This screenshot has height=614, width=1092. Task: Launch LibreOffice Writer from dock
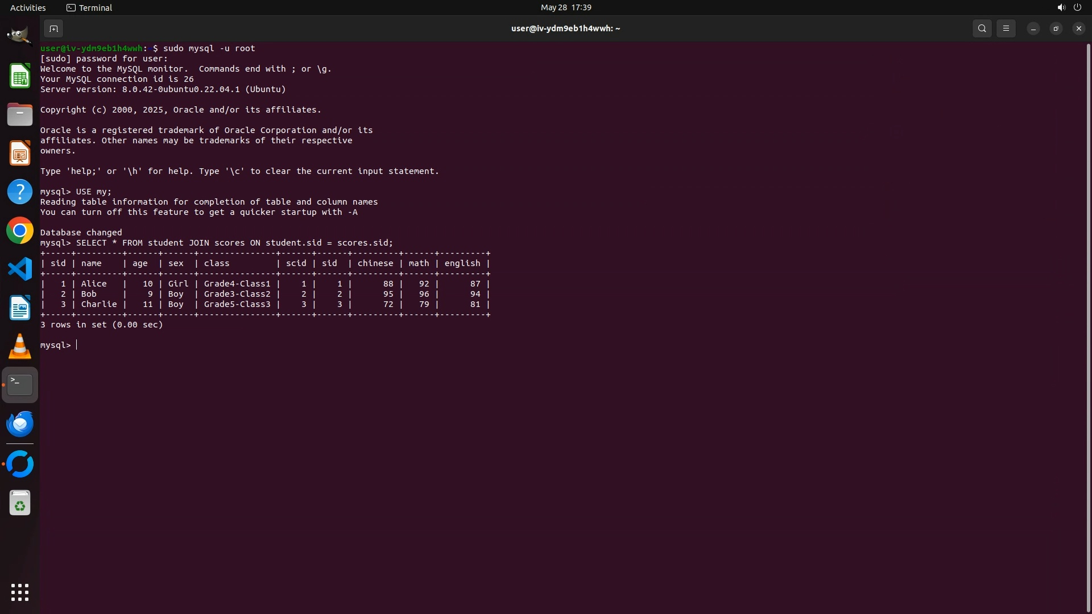[x=19, y=308]
